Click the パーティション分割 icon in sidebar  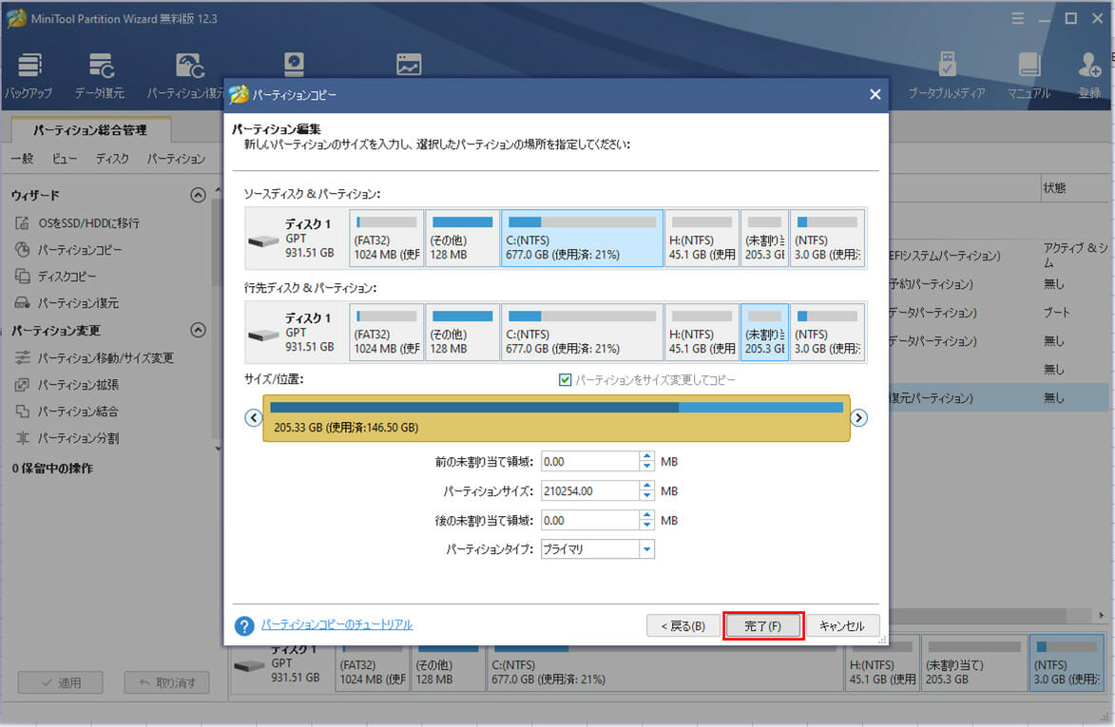coord(23,438)
